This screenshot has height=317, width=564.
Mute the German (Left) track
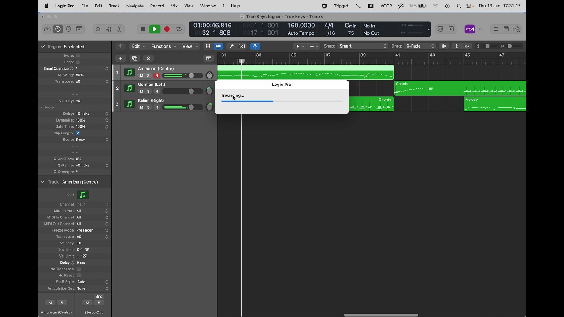141,92
